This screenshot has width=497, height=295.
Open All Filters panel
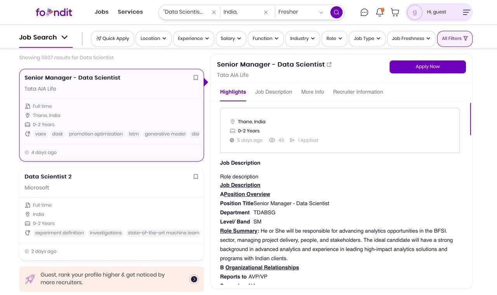455,38
